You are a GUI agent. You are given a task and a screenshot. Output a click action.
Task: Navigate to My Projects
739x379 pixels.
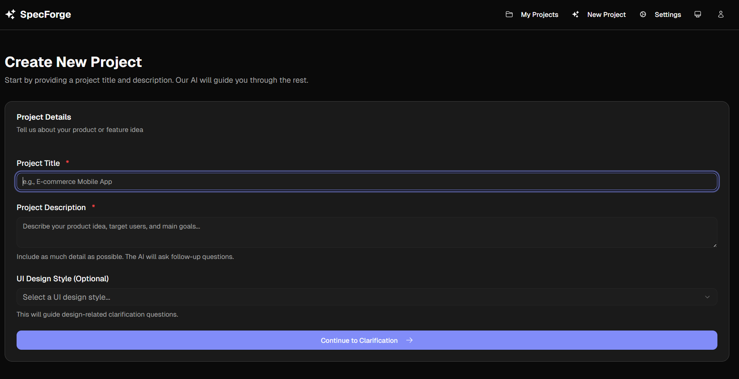click(x=540, y=14)
